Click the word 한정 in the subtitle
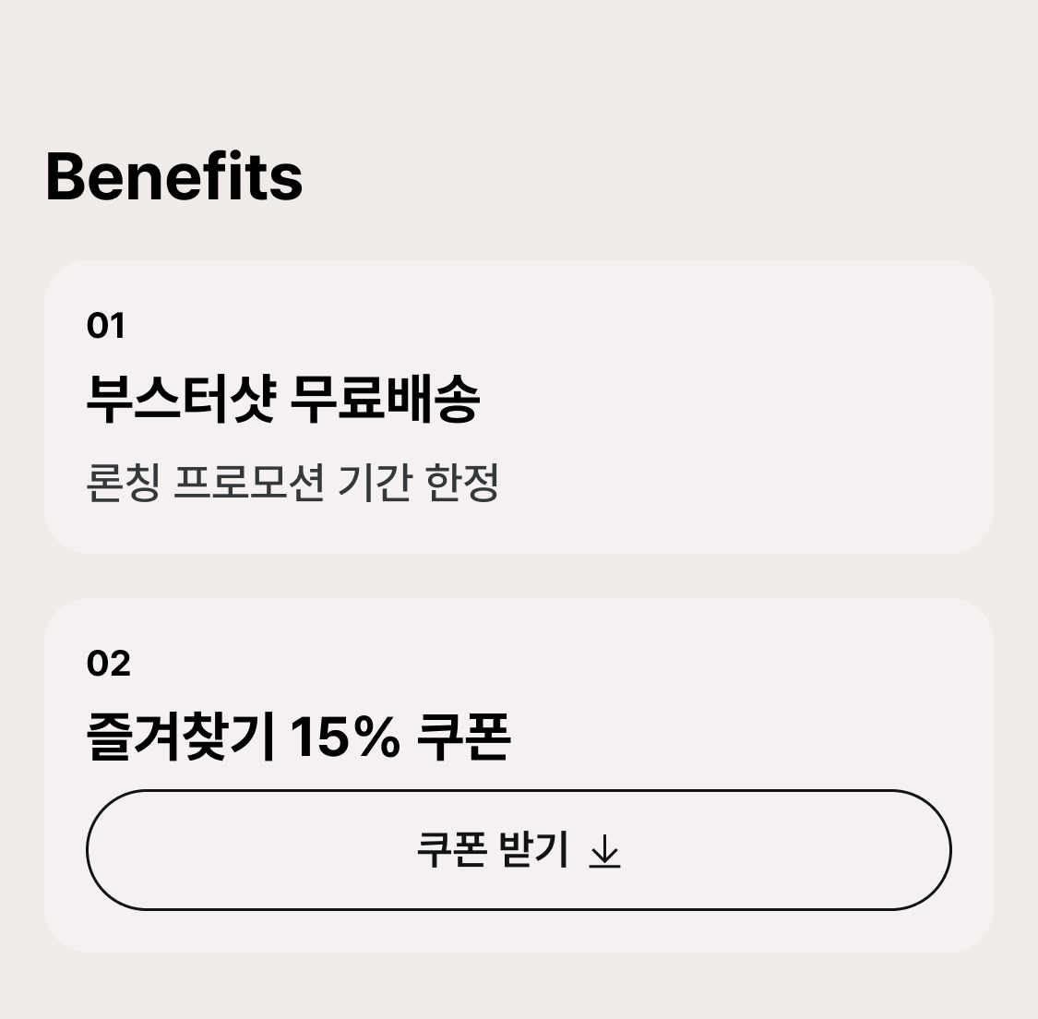Screen dimensions: 1038x1019 [x=462, y=482]
